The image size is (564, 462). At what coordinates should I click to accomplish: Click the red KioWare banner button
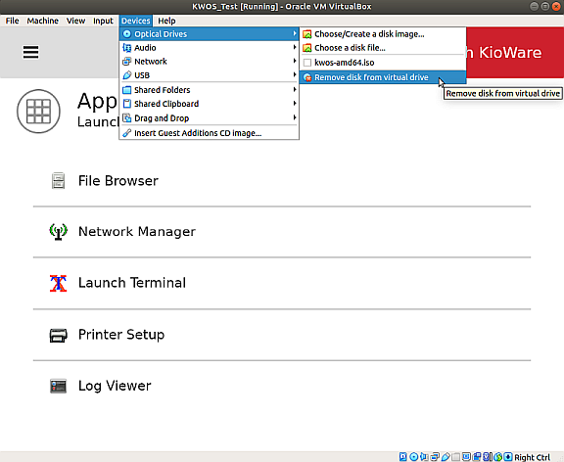pos(515,53)
